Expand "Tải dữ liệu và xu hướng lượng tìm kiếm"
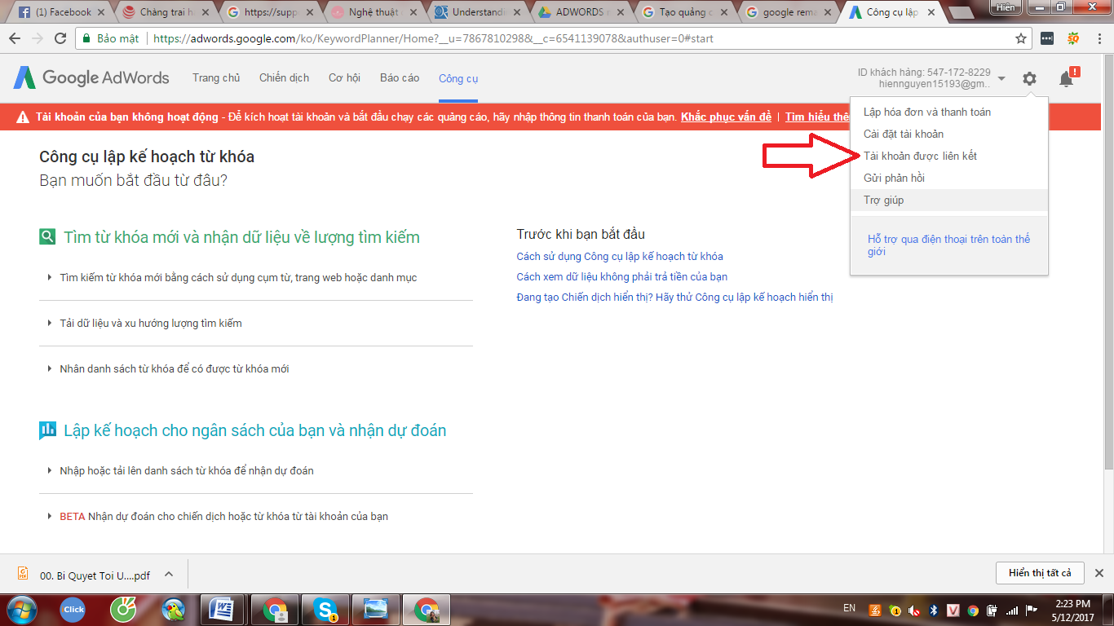 pos(151,324)
